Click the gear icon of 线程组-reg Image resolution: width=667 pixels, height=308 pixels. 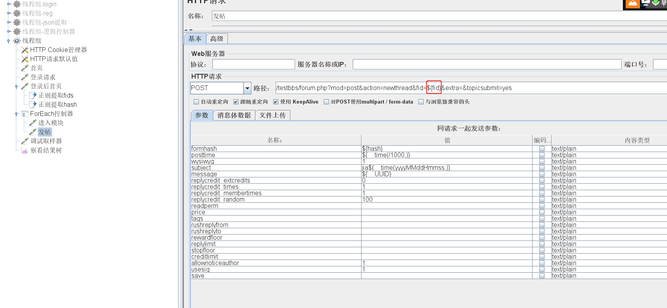[17, 13]
